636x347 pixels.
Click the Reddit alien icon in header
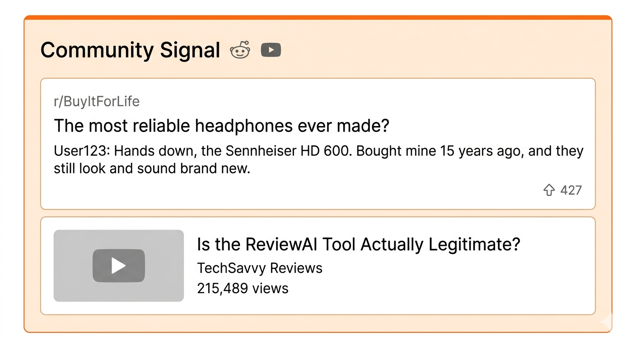pyautogui.click(x=239, y=50)
